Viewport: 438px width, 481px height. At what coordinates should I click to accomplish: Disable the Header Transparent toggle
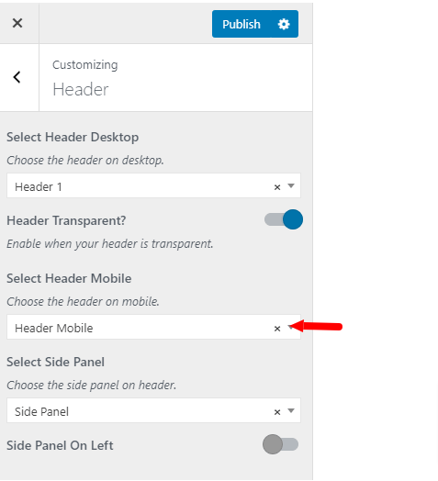click(x=284, y=219)
